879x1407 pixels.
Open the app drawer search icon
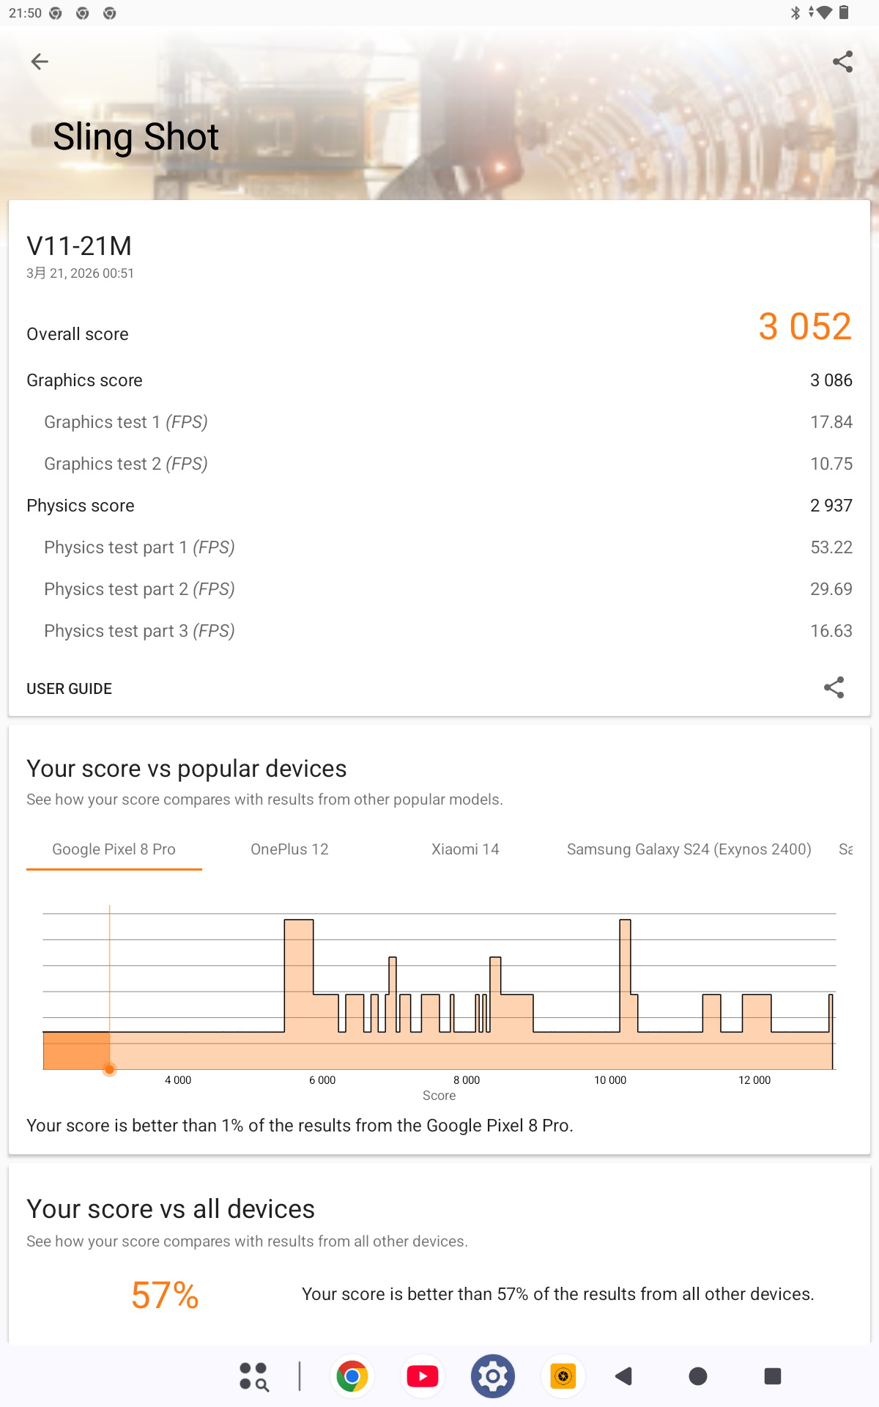click(x=253, y=1376)
